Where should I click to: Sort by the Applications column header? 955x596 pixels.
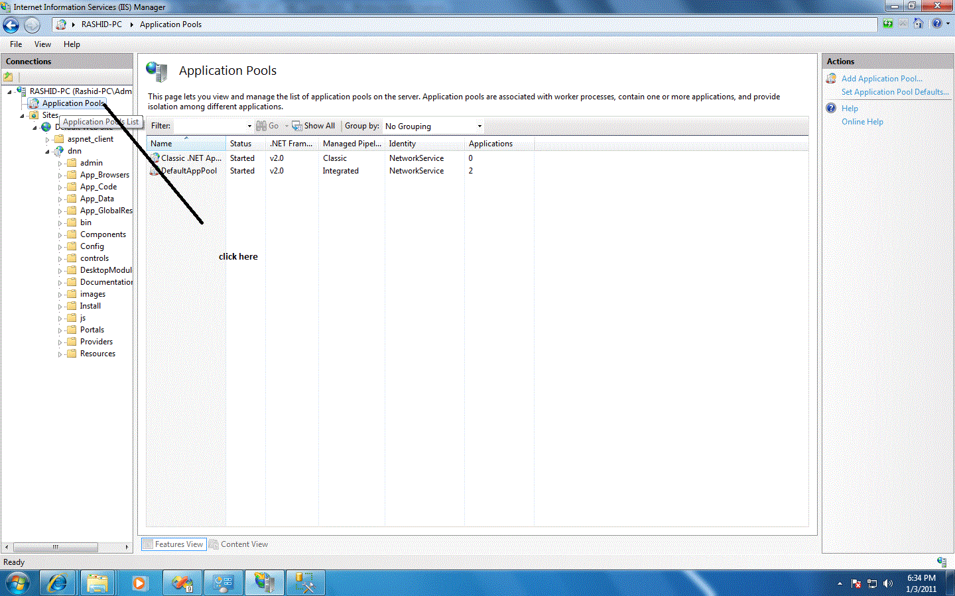tap(499, 144)
